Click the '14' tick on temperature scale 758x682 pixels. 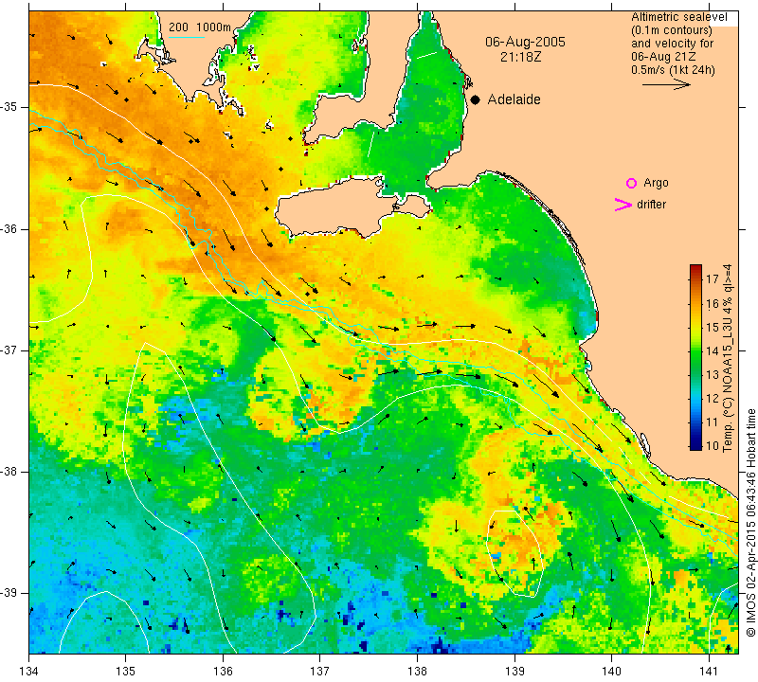pos(712,350)
